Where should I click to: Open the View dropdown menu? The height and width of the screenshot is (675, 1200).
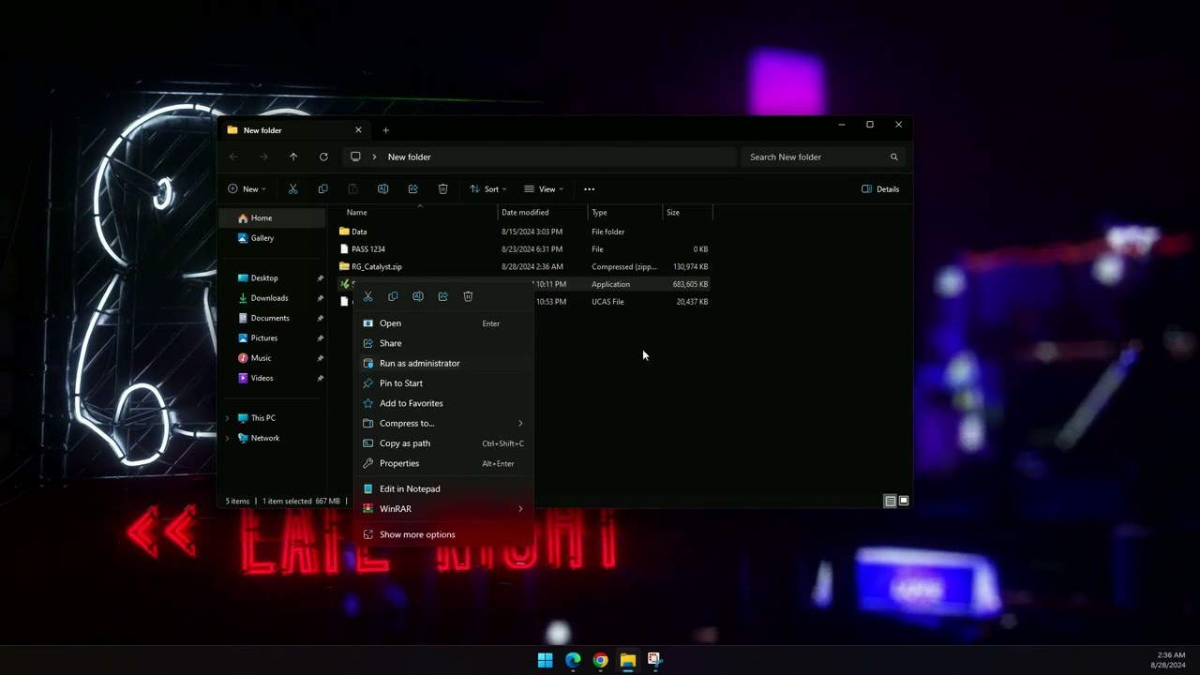544,188
